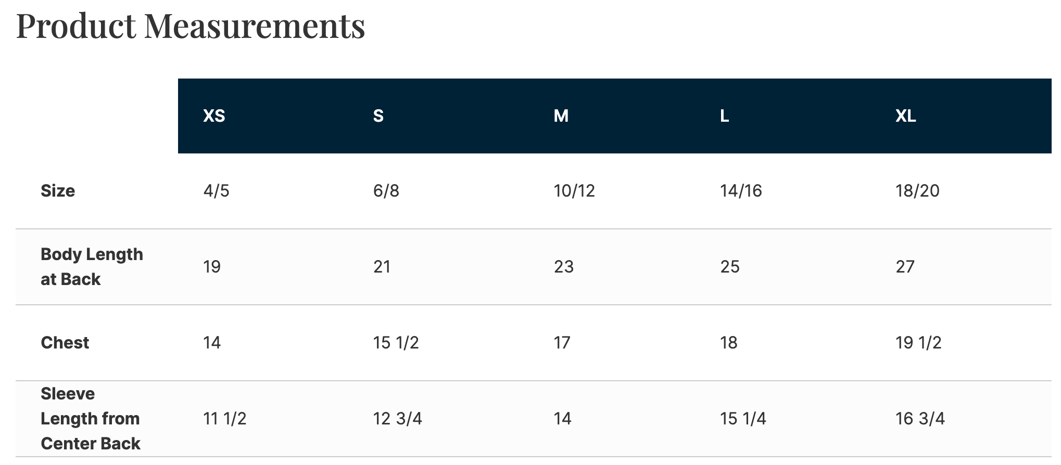Click the 15 1/2 chest measurement
This screenshot has height=465, width=1061.
[396, 343]
